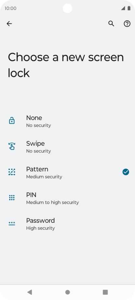Open the search magnifier icon
Image resolution: width=135 pixels, height=300 pixels.
[x=111, y=24]
